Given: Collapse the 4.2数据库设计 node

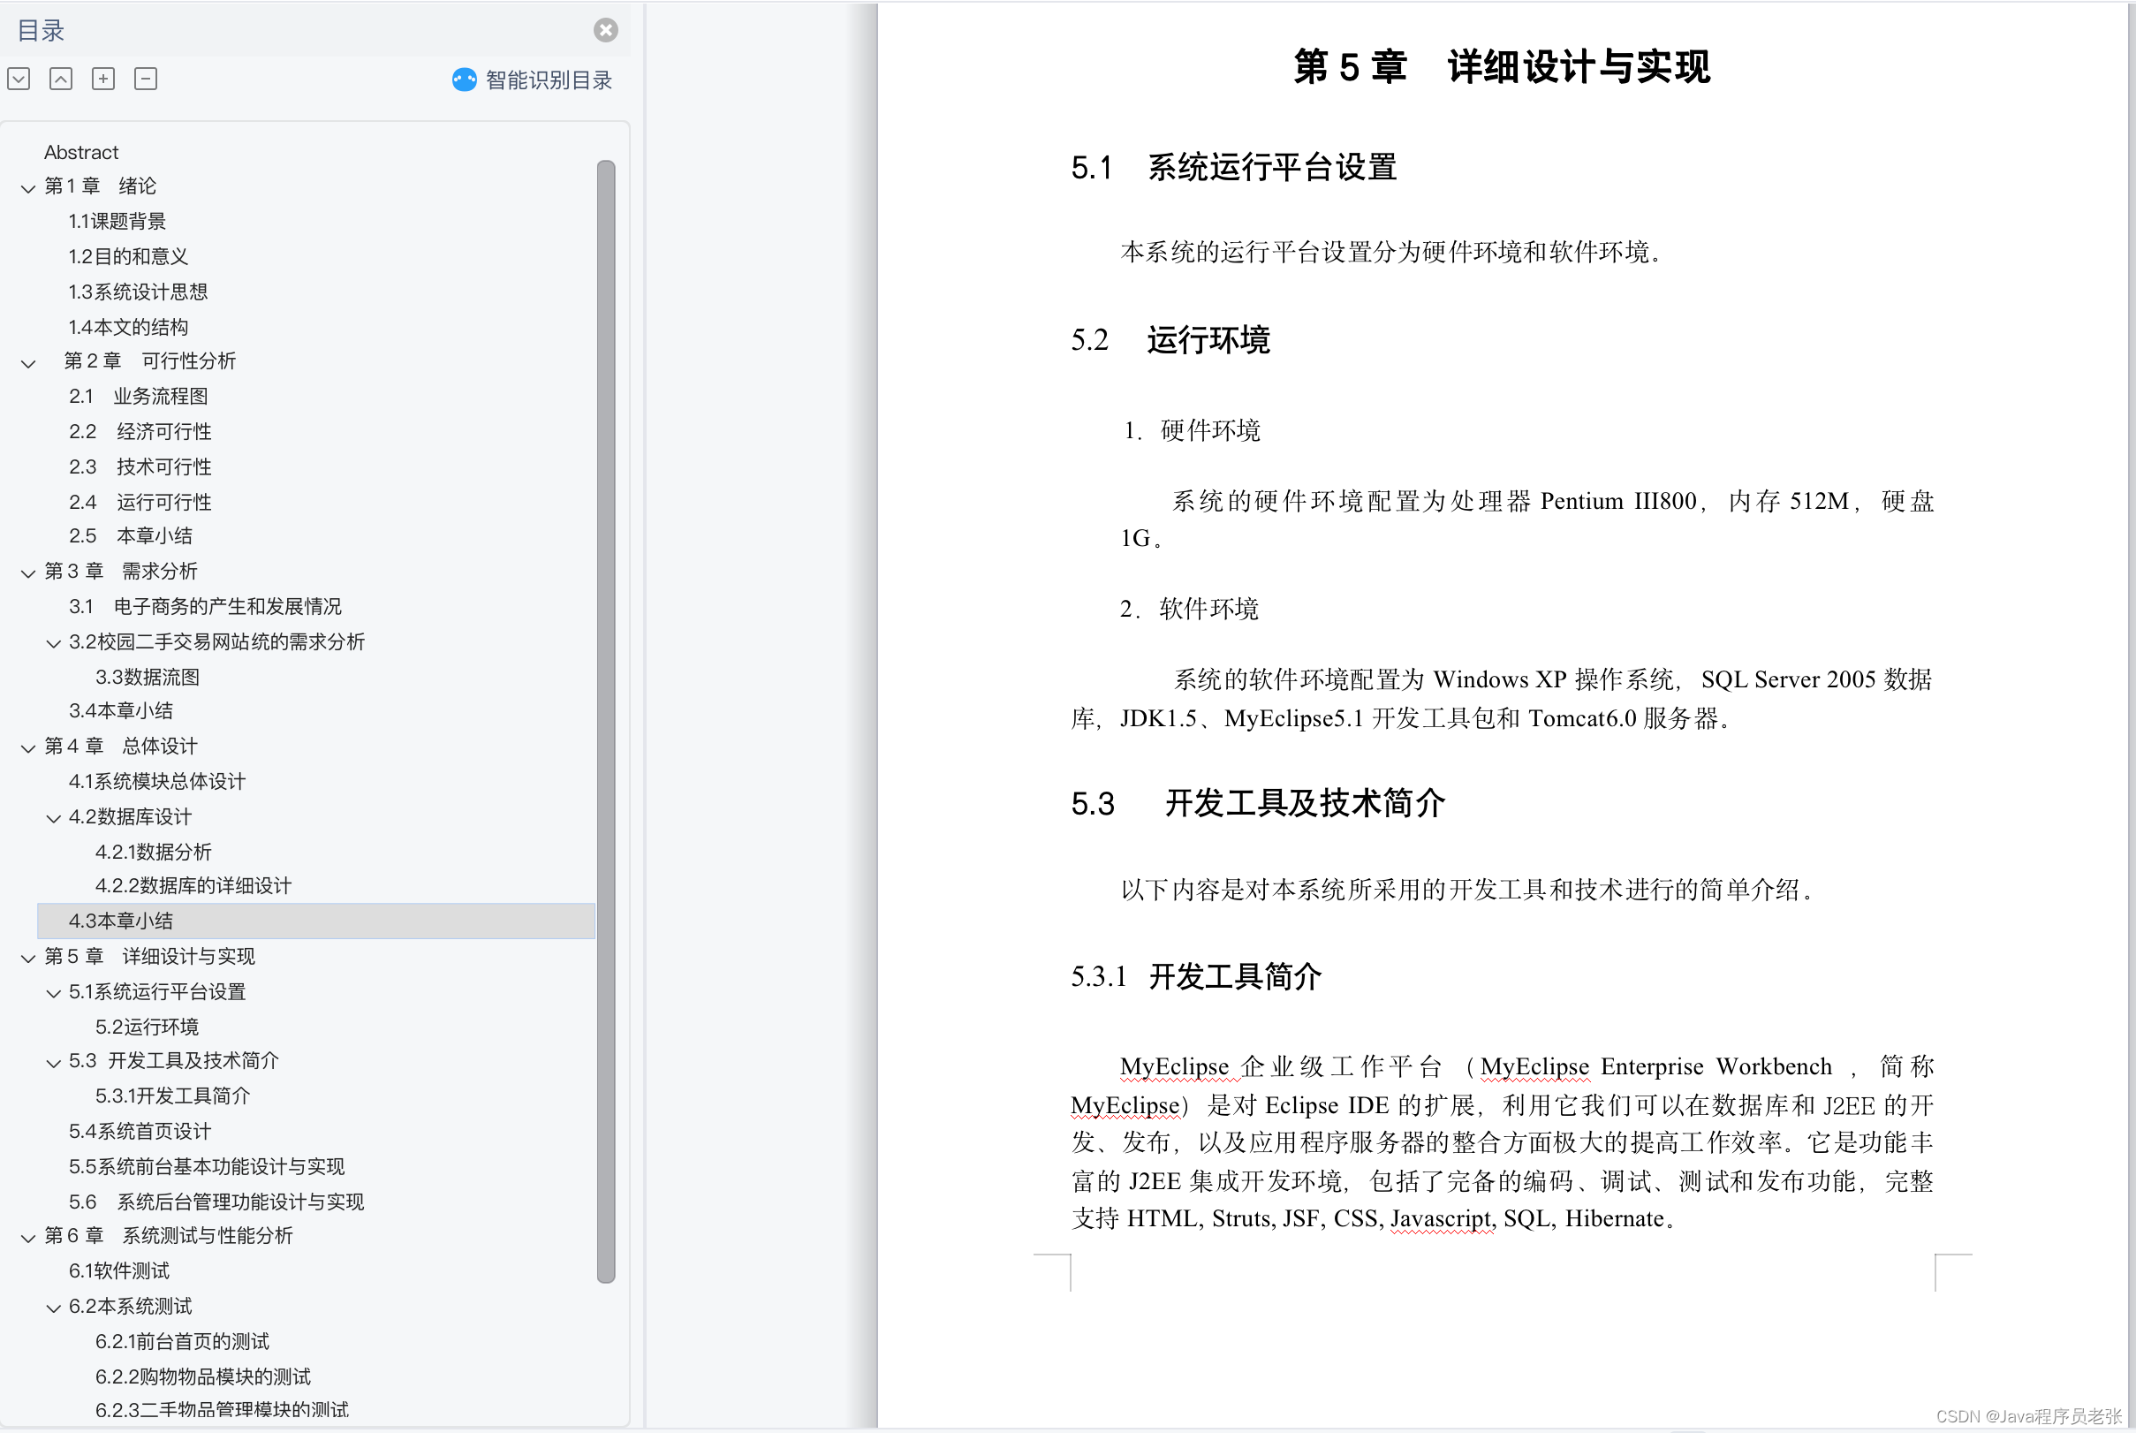Looking at the screenshot, I should (54, 818).
